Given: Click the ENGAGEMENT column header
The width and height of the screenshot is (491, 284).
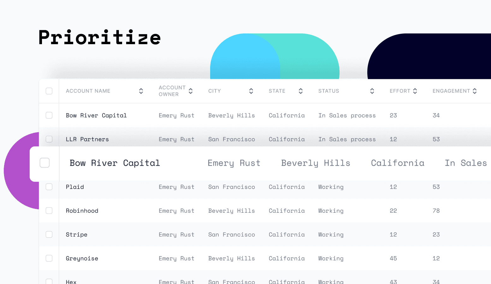Looking at the screenshot, I should [x=451, y=91].
